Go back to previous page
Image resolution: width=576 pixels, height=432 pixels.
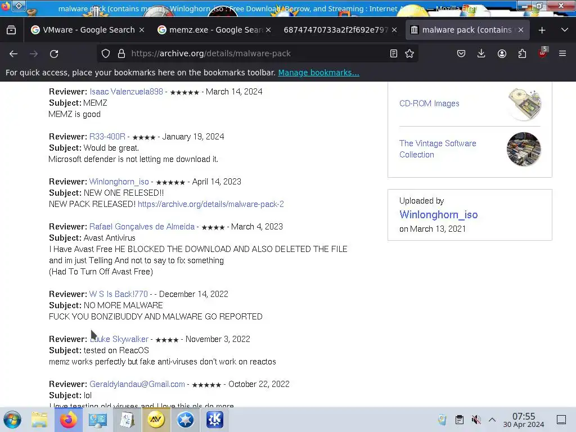(13, 53)
